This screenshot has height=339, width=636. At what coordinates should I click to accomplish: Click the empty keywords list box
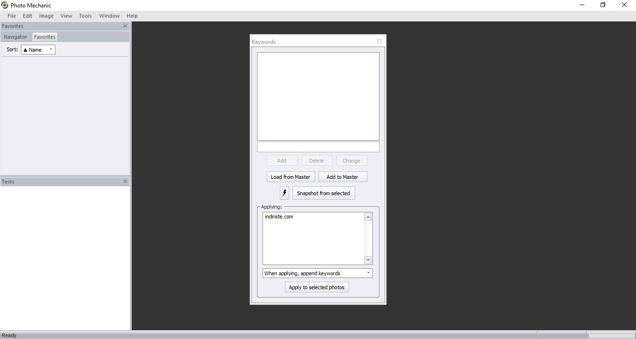pyautogui.click(x=318, y=96)
